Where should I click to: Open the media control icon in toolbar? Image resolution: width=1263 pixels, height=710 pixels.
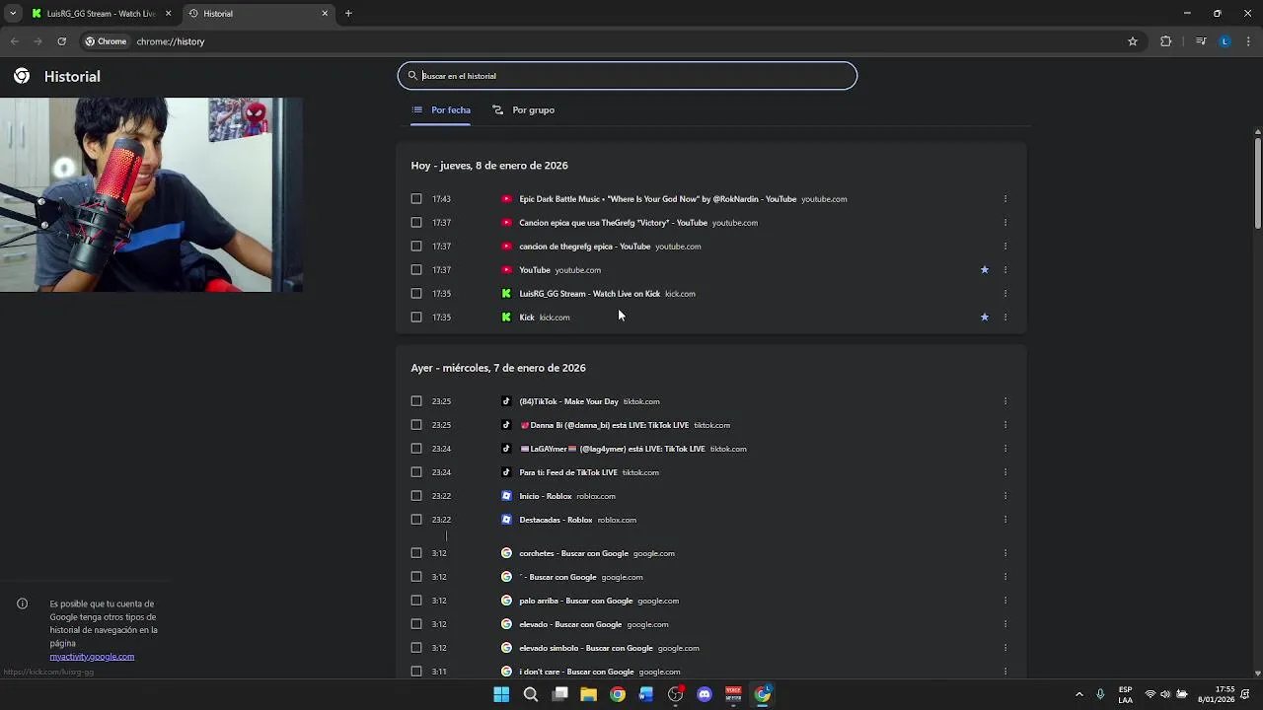(x=1201, y=41)
